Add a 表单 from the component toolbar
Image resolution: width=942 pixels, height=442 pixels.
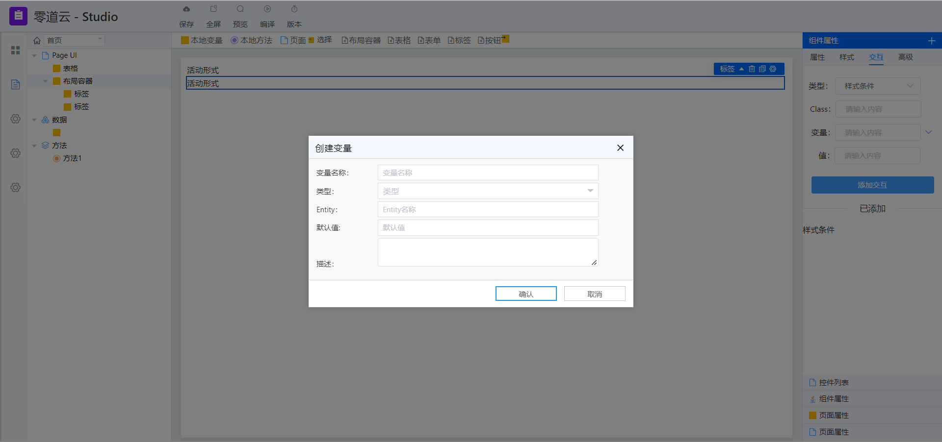coord(429,40)
